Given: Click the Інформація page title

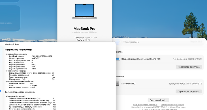Looking at the screenshot, I should 132,42.
